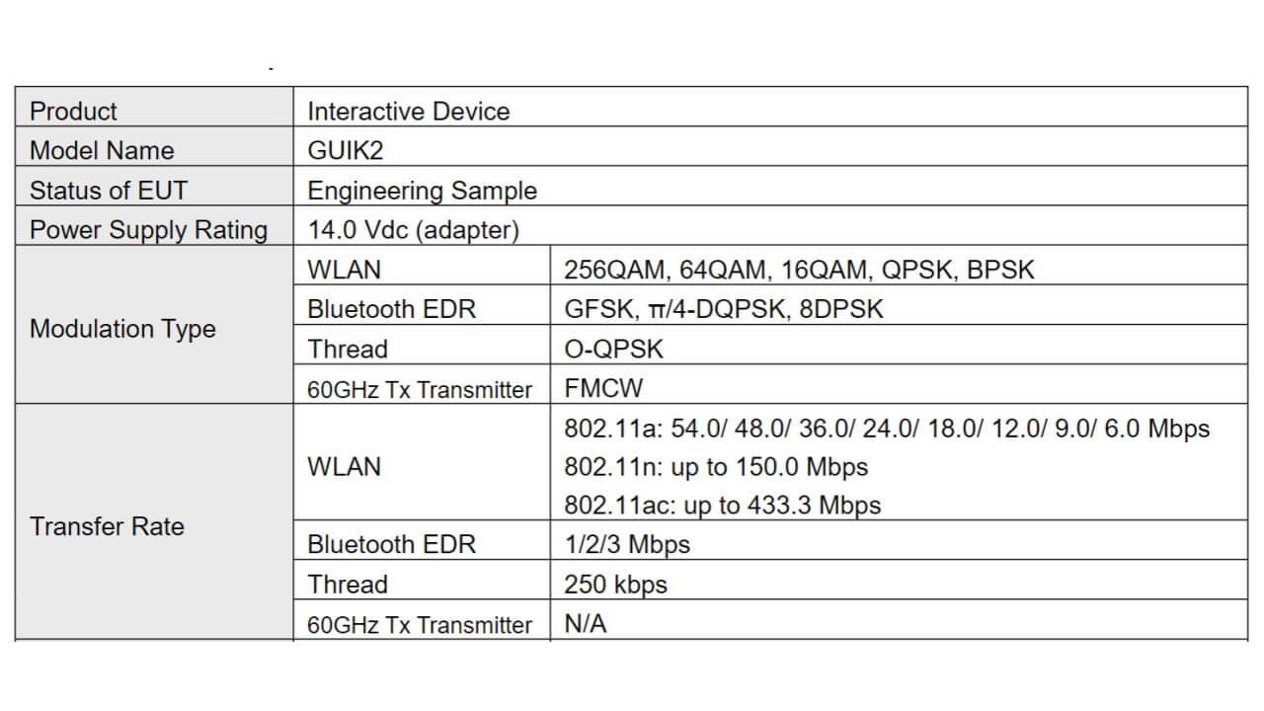Select the "Interactive Device" cell text
Image resolution: width=1264 pixels, height=711 pixels.
coord(409,111)
